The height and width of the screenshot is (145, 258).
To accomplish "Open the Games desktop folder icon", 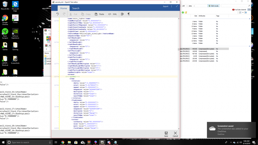I will (x=5, y=46).
